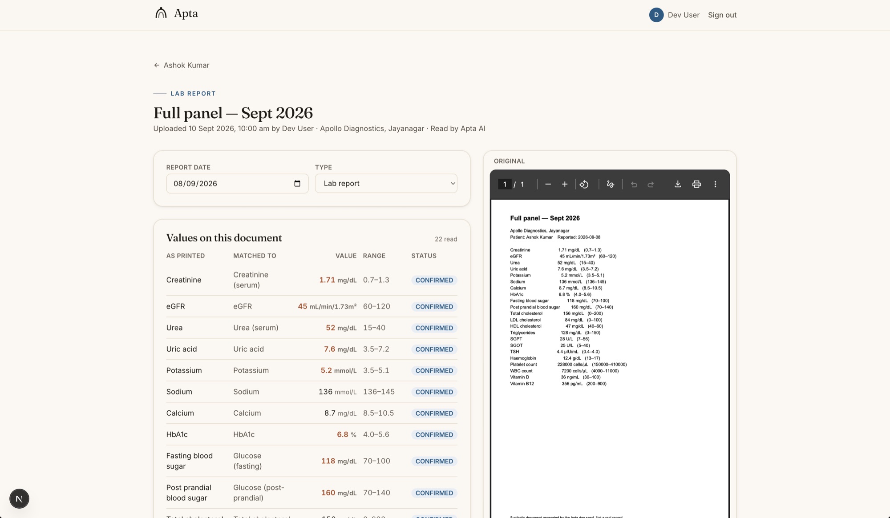This screenshot has height=518, width=890.
Task: Click the range 136–145 for Sodium
Action: [379, 392]
